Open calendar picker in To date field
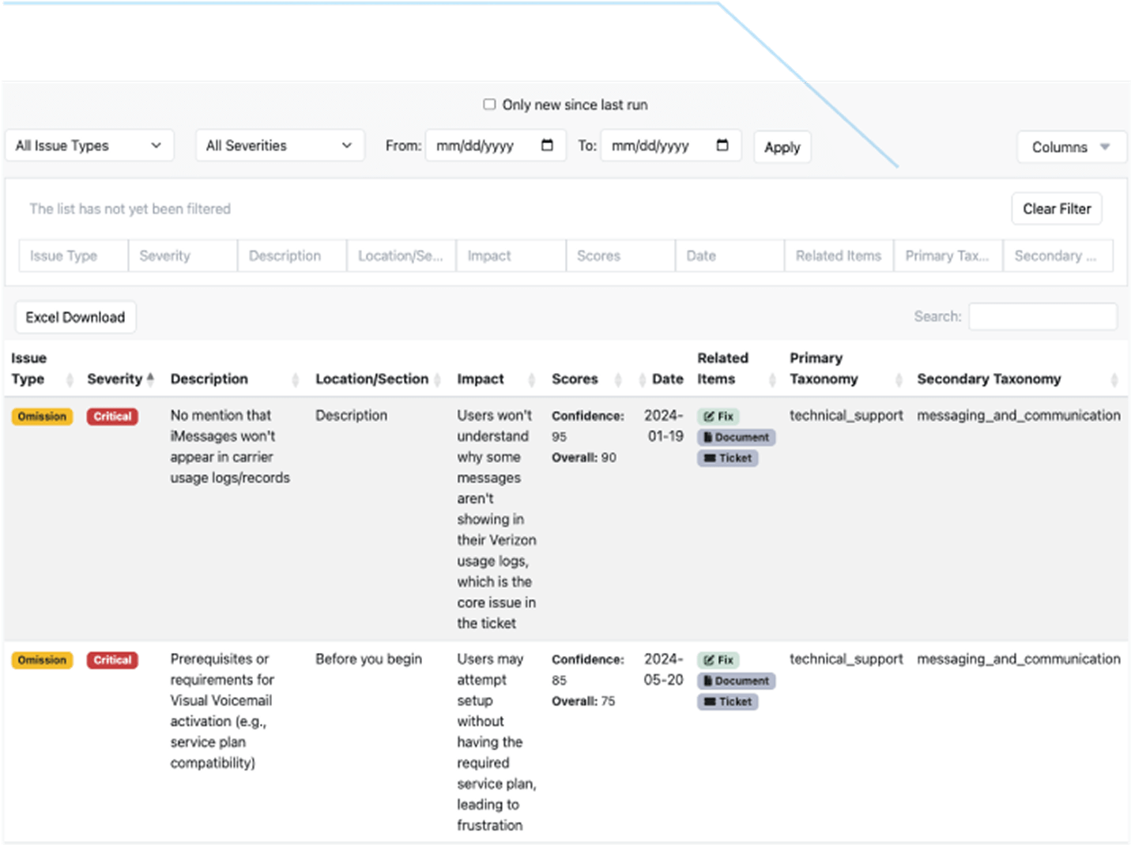 tap(722, 145)
